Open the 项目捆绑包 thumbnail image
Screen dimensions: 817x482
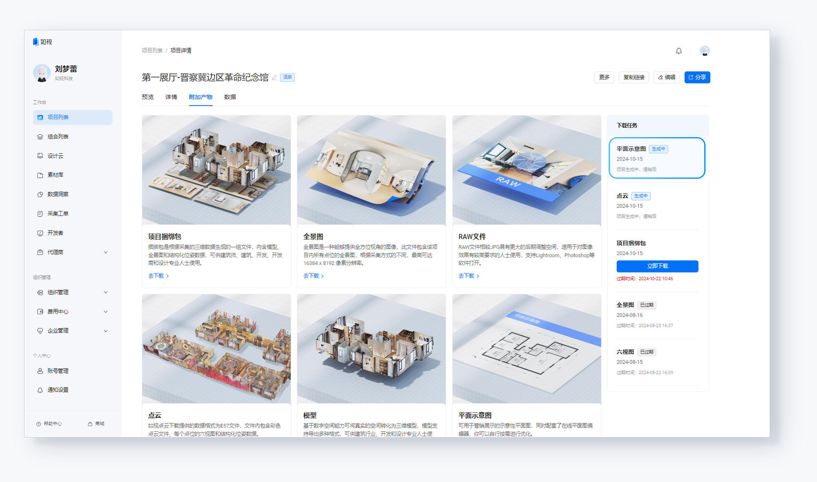pyautogui.click(x=217, y=170)
